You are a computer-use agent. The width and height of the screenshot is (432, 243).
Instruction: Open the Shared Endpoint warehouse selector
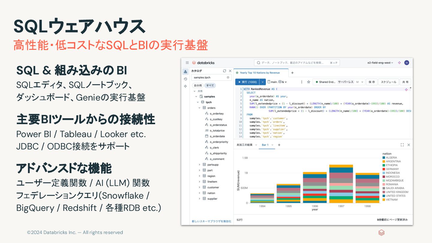(x=339, y=82)
